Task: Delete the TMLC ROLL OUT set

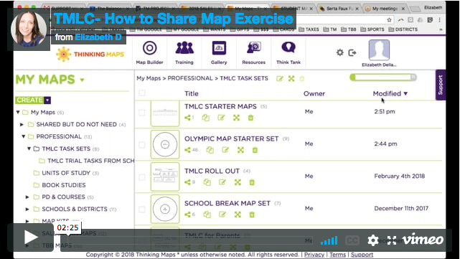Action: point(252,182)
